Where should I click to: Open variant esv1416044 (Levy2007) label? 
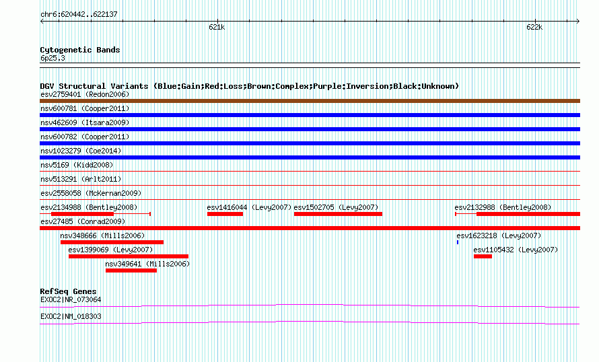point(249,207)
